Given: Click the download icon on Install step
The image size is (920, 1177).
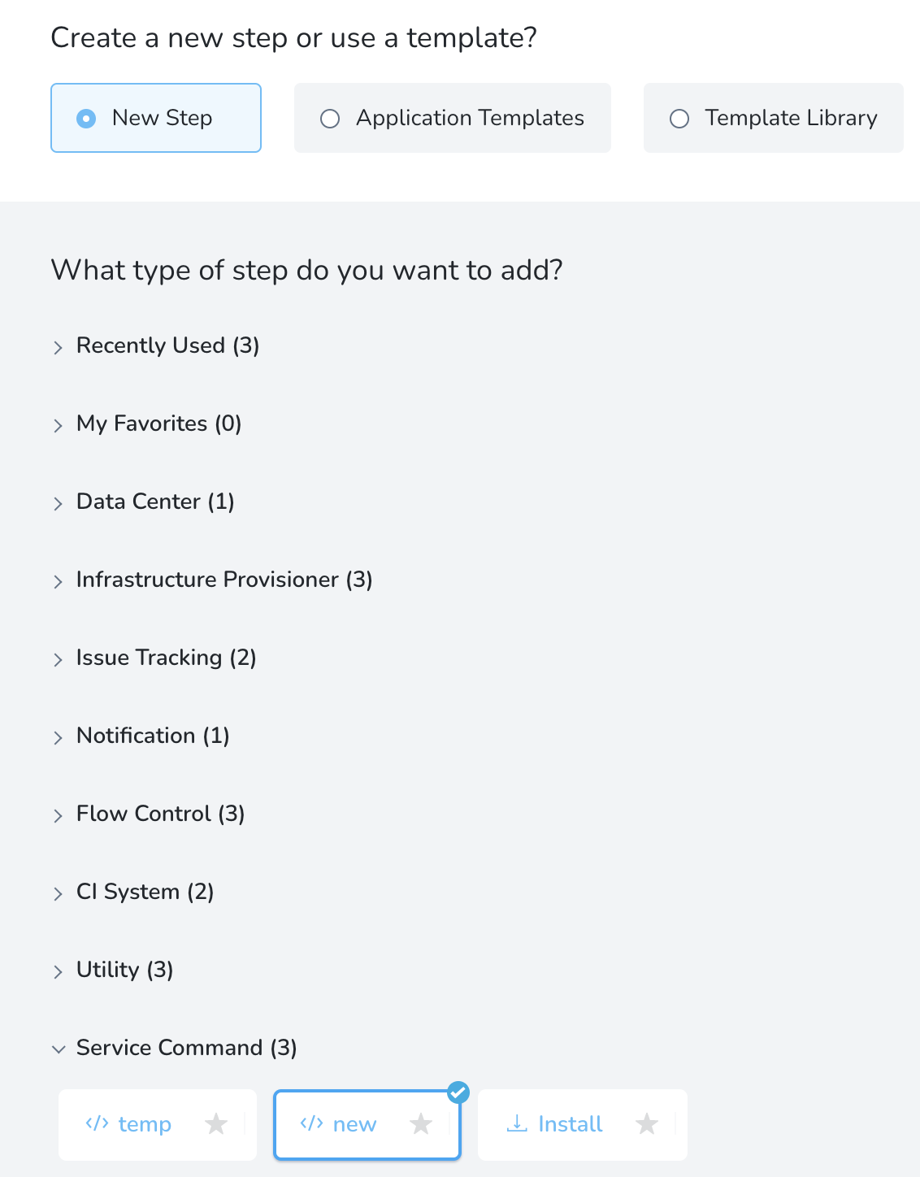Looking at the screenshot, I should 517,1123.
